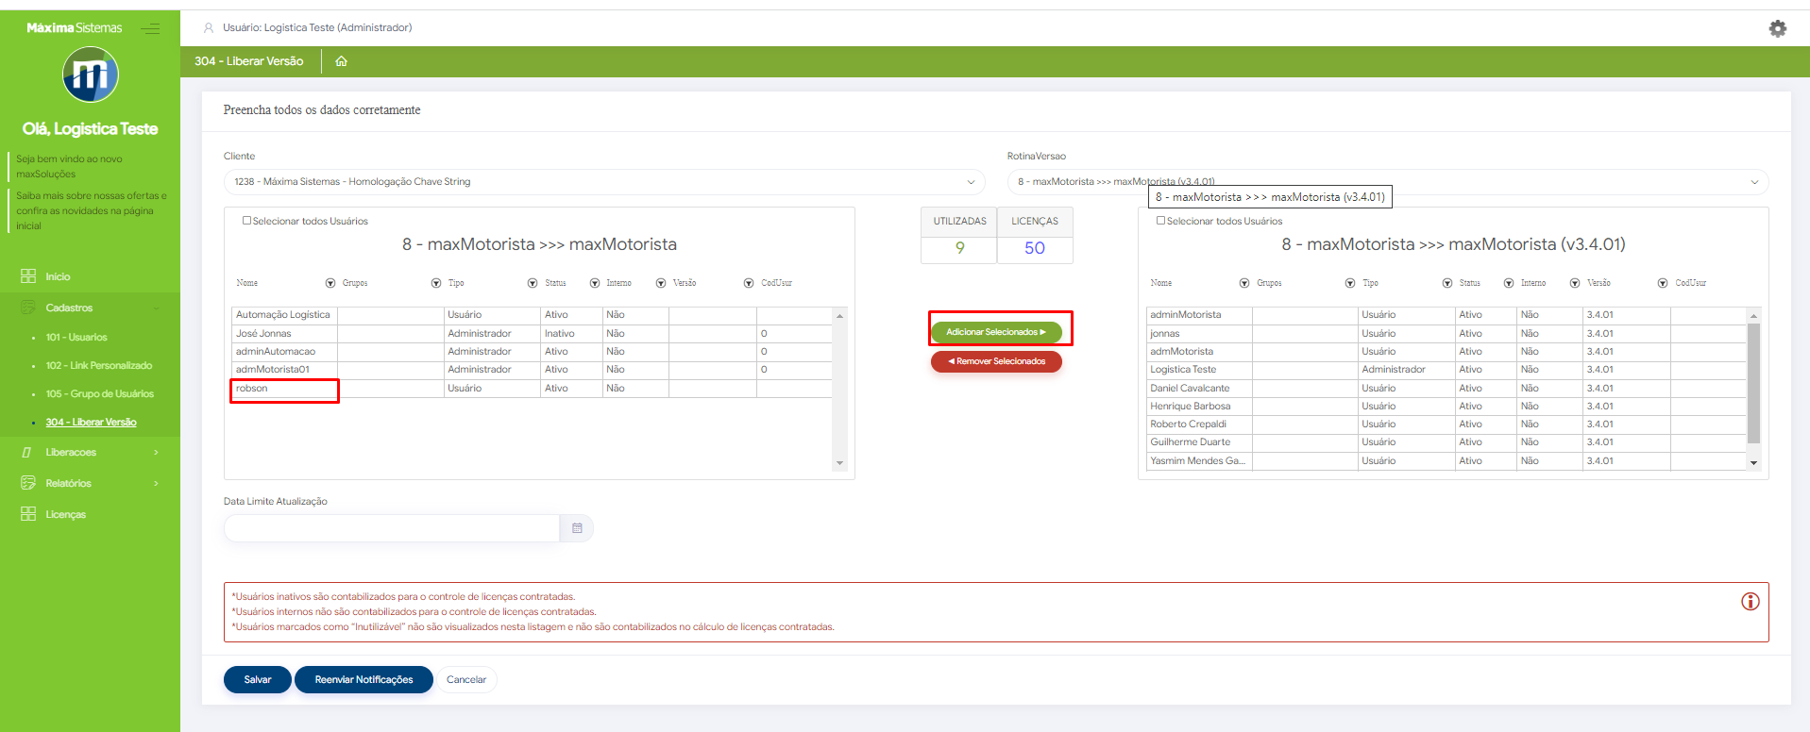Toggle the hamburger menu icon in sidebar
This screenshot has width=1810, height=732.
(150, 28)
